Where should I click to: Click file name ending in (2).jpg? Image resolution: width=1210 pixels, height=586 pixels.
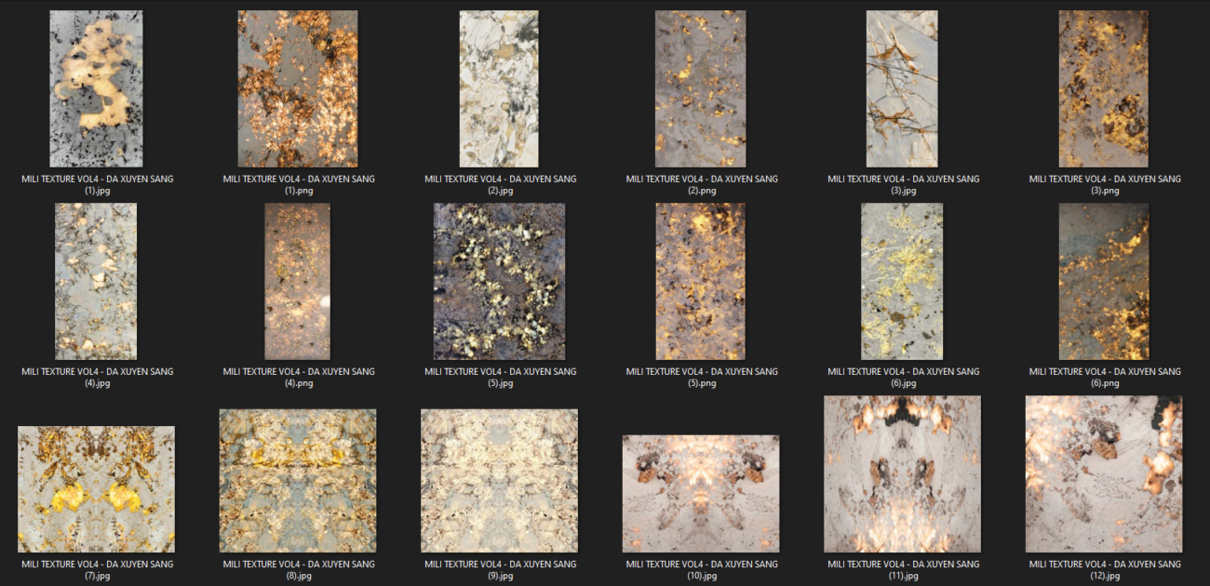tap(500, 184)
